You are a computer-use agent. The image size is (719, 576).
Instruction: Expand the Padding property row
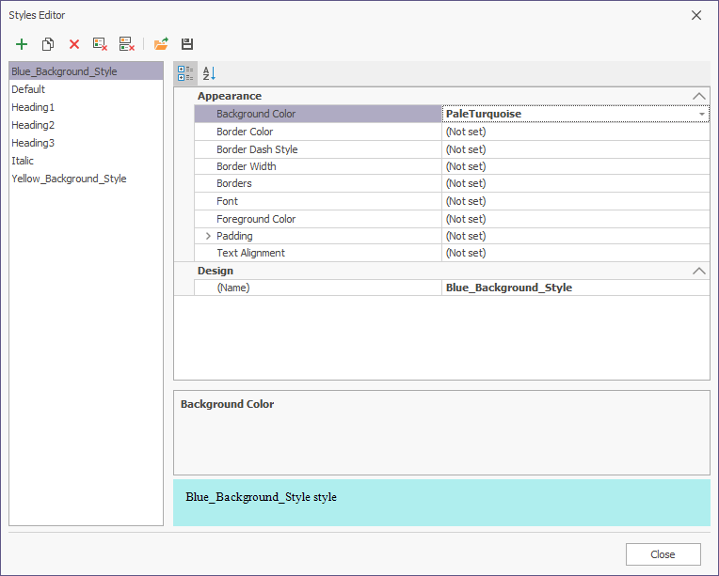click(208, 236)
